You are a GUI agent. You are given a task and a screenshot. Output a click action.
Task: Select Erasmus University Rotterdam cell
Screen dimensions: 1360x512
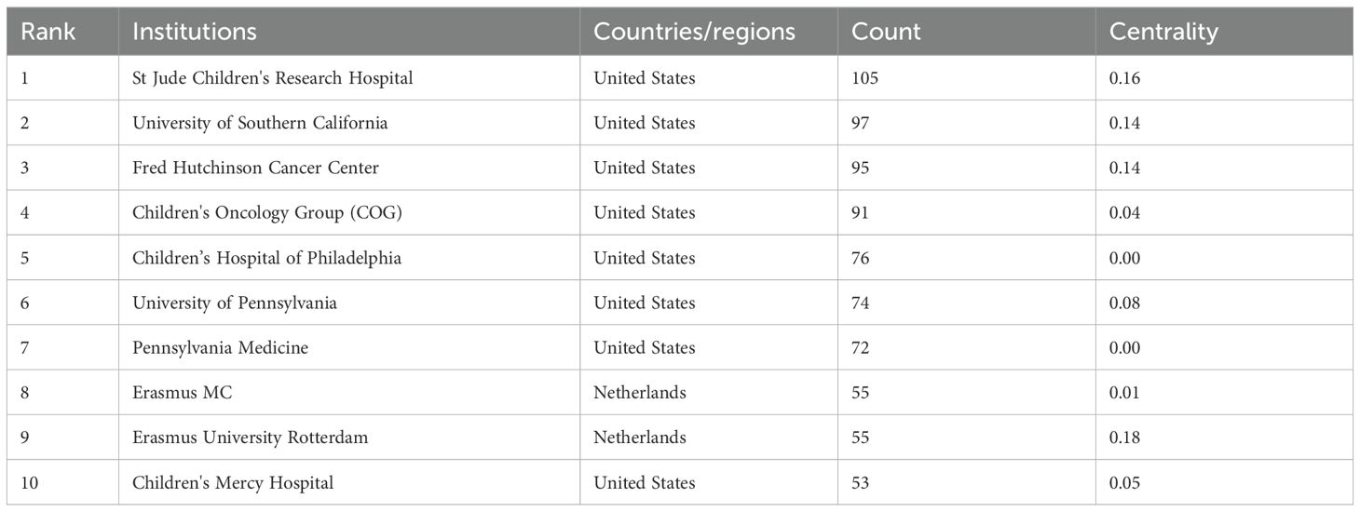click(349, 437)
